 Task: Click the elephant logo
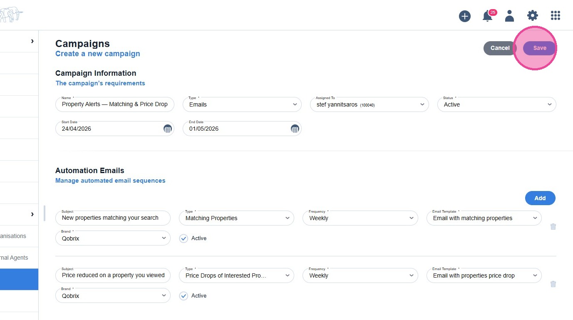tap(11, 16)
